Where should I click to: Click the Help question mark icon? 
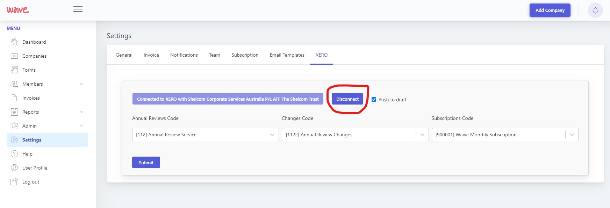click(x=14, y=154)
